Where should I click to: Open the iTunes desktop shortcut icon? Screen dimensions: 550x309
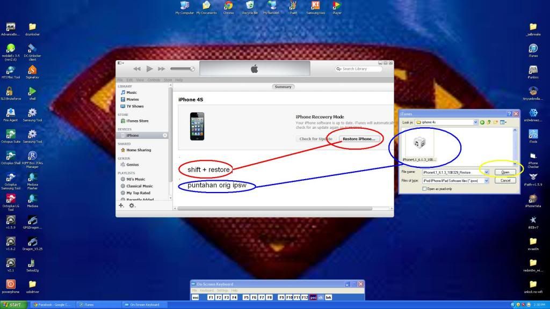(x=533, y=50)
